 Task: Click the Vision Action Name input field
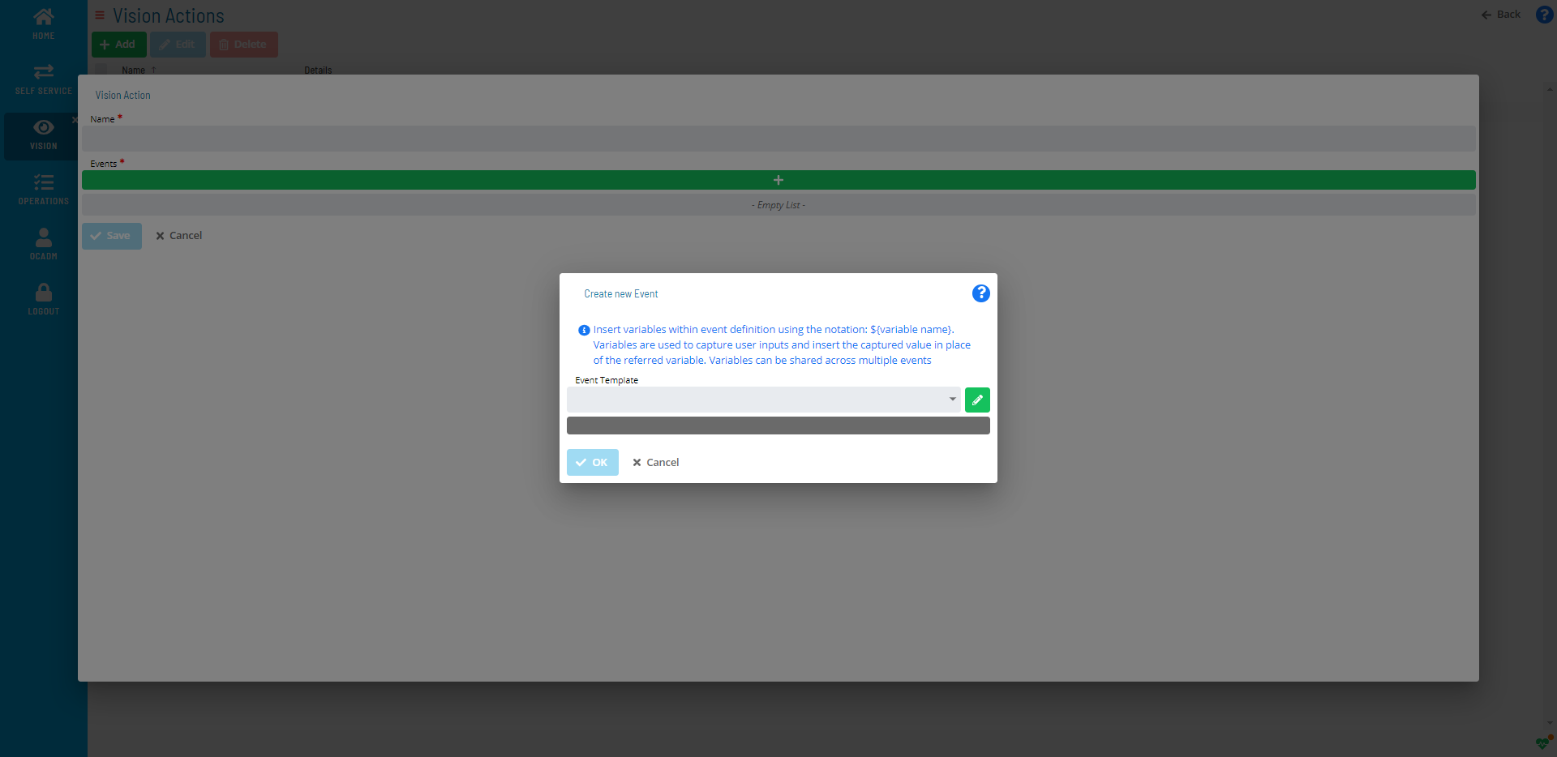click(778, 139)
